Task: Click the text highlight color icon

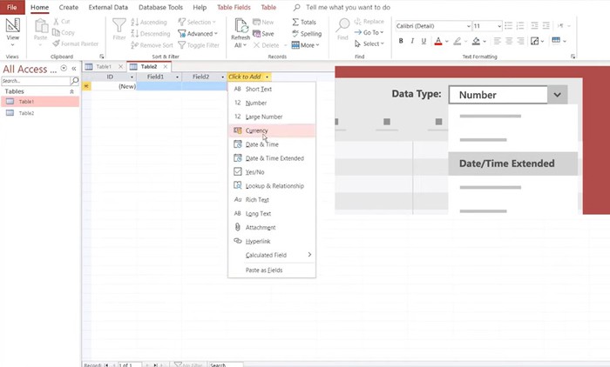Action: click(457, 41)
